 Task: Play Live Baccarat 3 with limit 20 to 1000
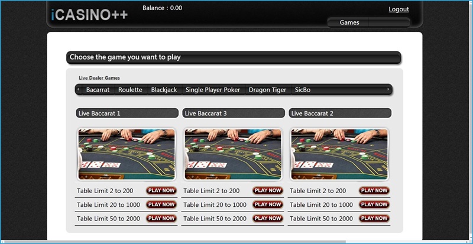[x=268, y=204]
